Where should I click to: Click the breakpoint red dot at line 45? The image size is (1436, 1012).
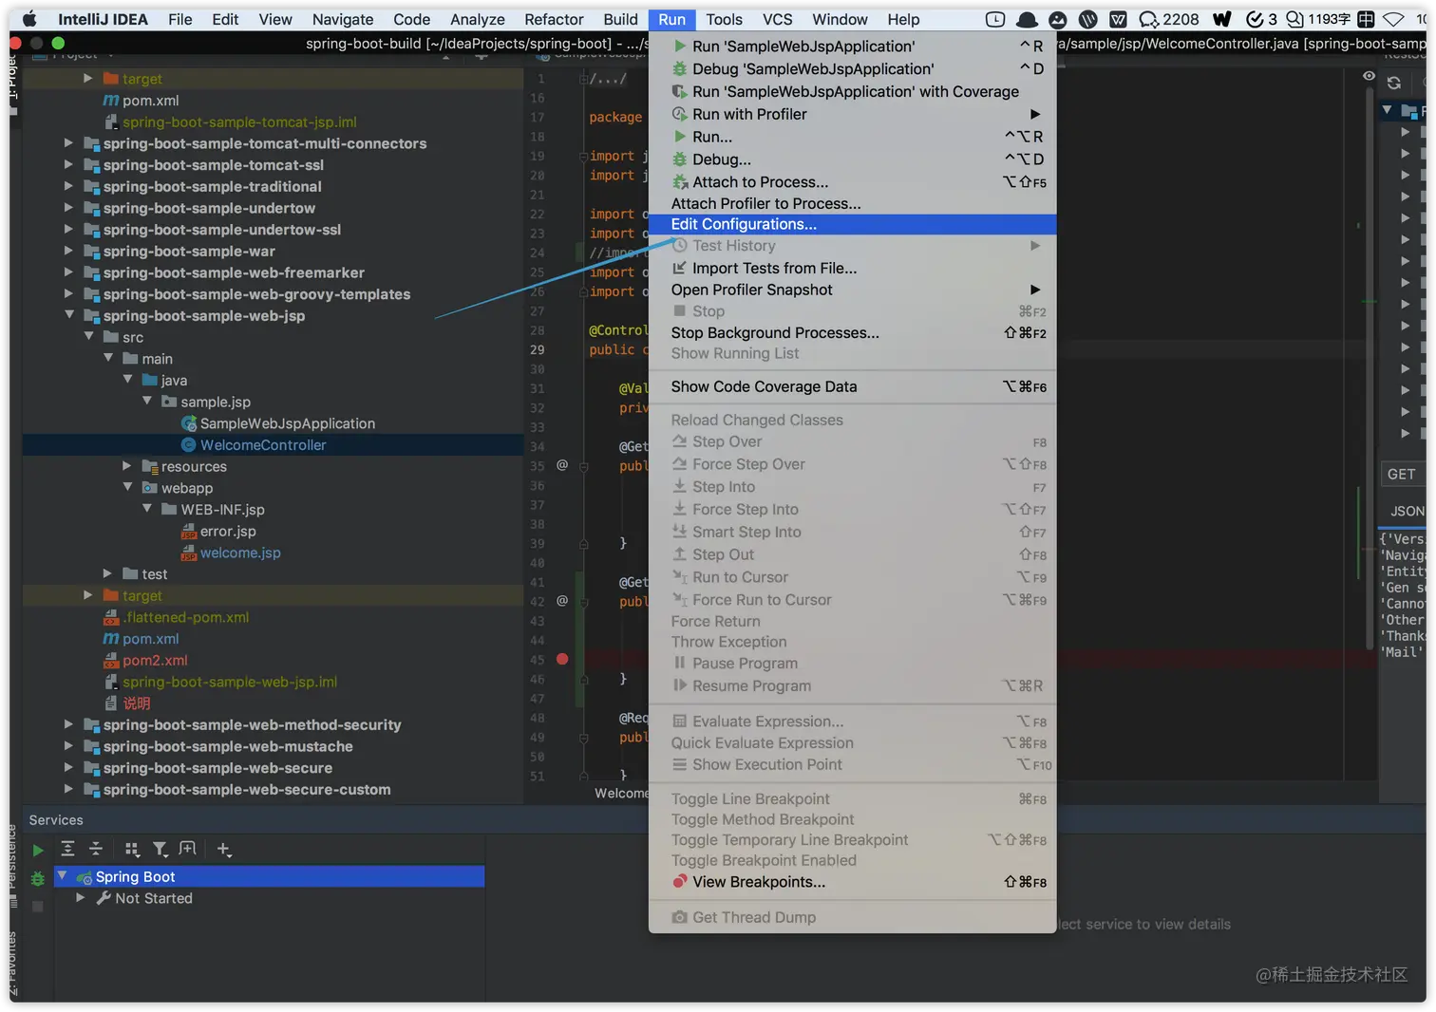[x=562, y=659]
